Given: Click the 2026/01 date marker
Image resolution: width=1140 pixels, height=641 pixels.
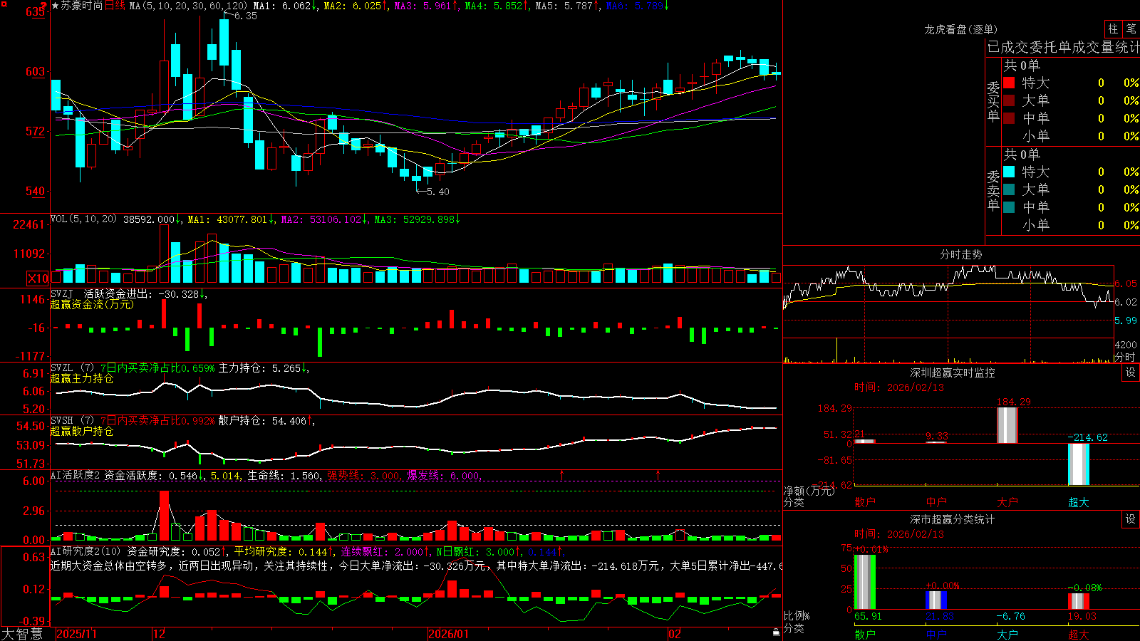Looking at the screenshot, I should pyautogui.click(x=448, y=634).
